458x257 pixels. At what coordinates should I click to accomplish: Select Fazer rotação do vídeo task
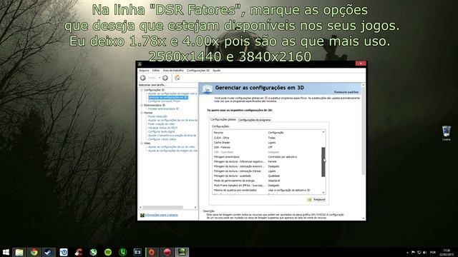coord(161,124)
